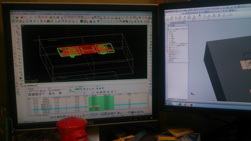This screenshot has height=141, width=251.
Task: Click the yellow status cell in the operations table
Action: pyautogui.click(x=94, y=106)
